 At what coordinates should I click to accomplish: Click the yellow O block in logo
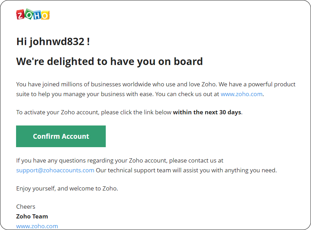[x=45, y=15]
